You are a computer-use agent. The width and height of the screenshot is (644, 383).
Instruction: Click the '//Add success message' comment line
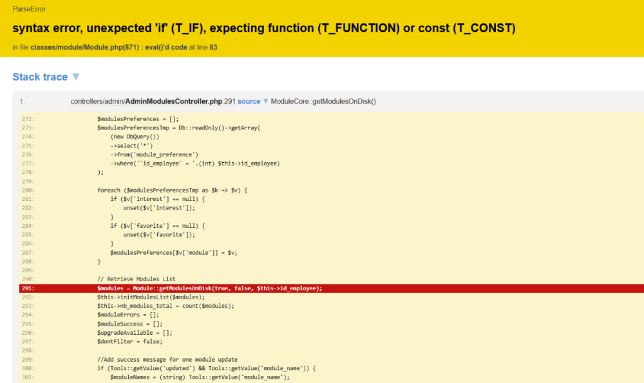click(x=167, y=359)
